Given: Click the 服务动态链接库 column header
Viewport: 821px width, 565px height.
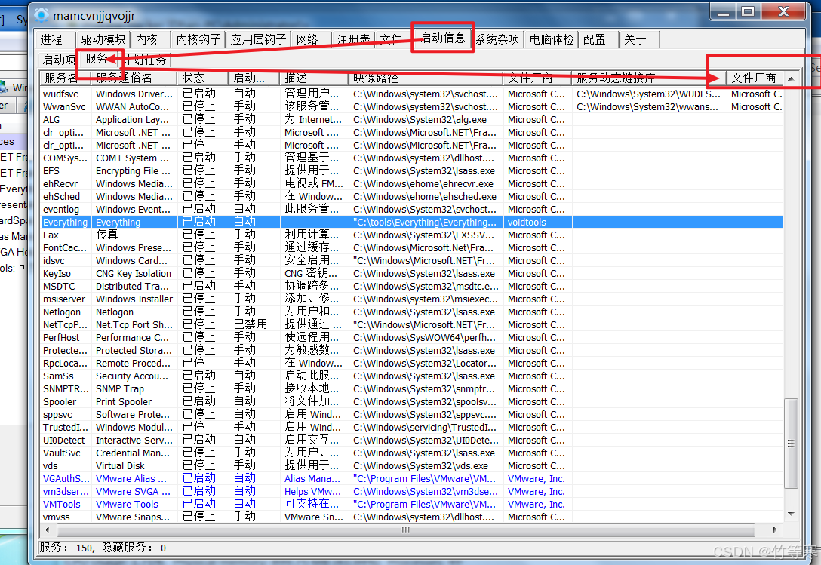Looking at the screenshot, I should click(616, 78).
